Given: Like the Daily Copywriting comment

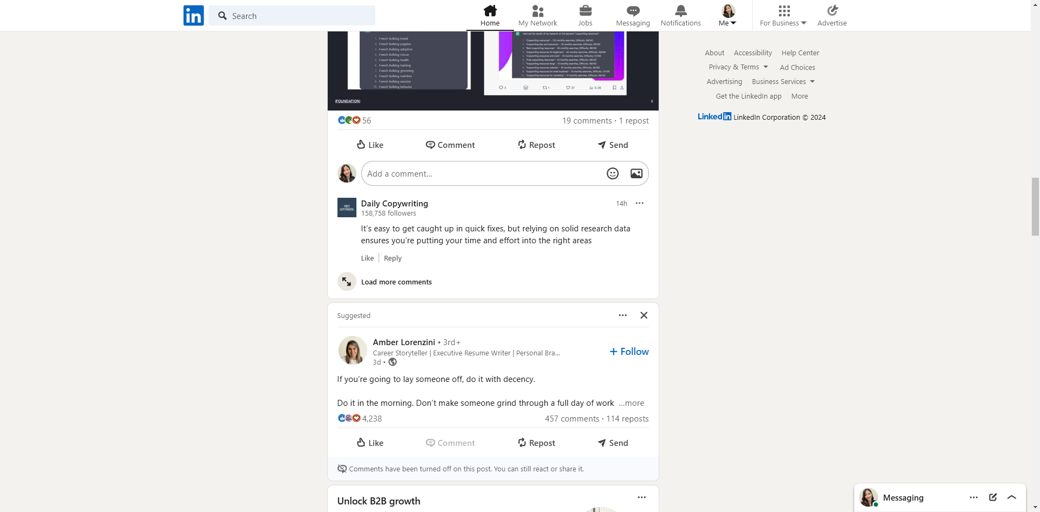Looking at the screenshot, I should coord(367,258).
